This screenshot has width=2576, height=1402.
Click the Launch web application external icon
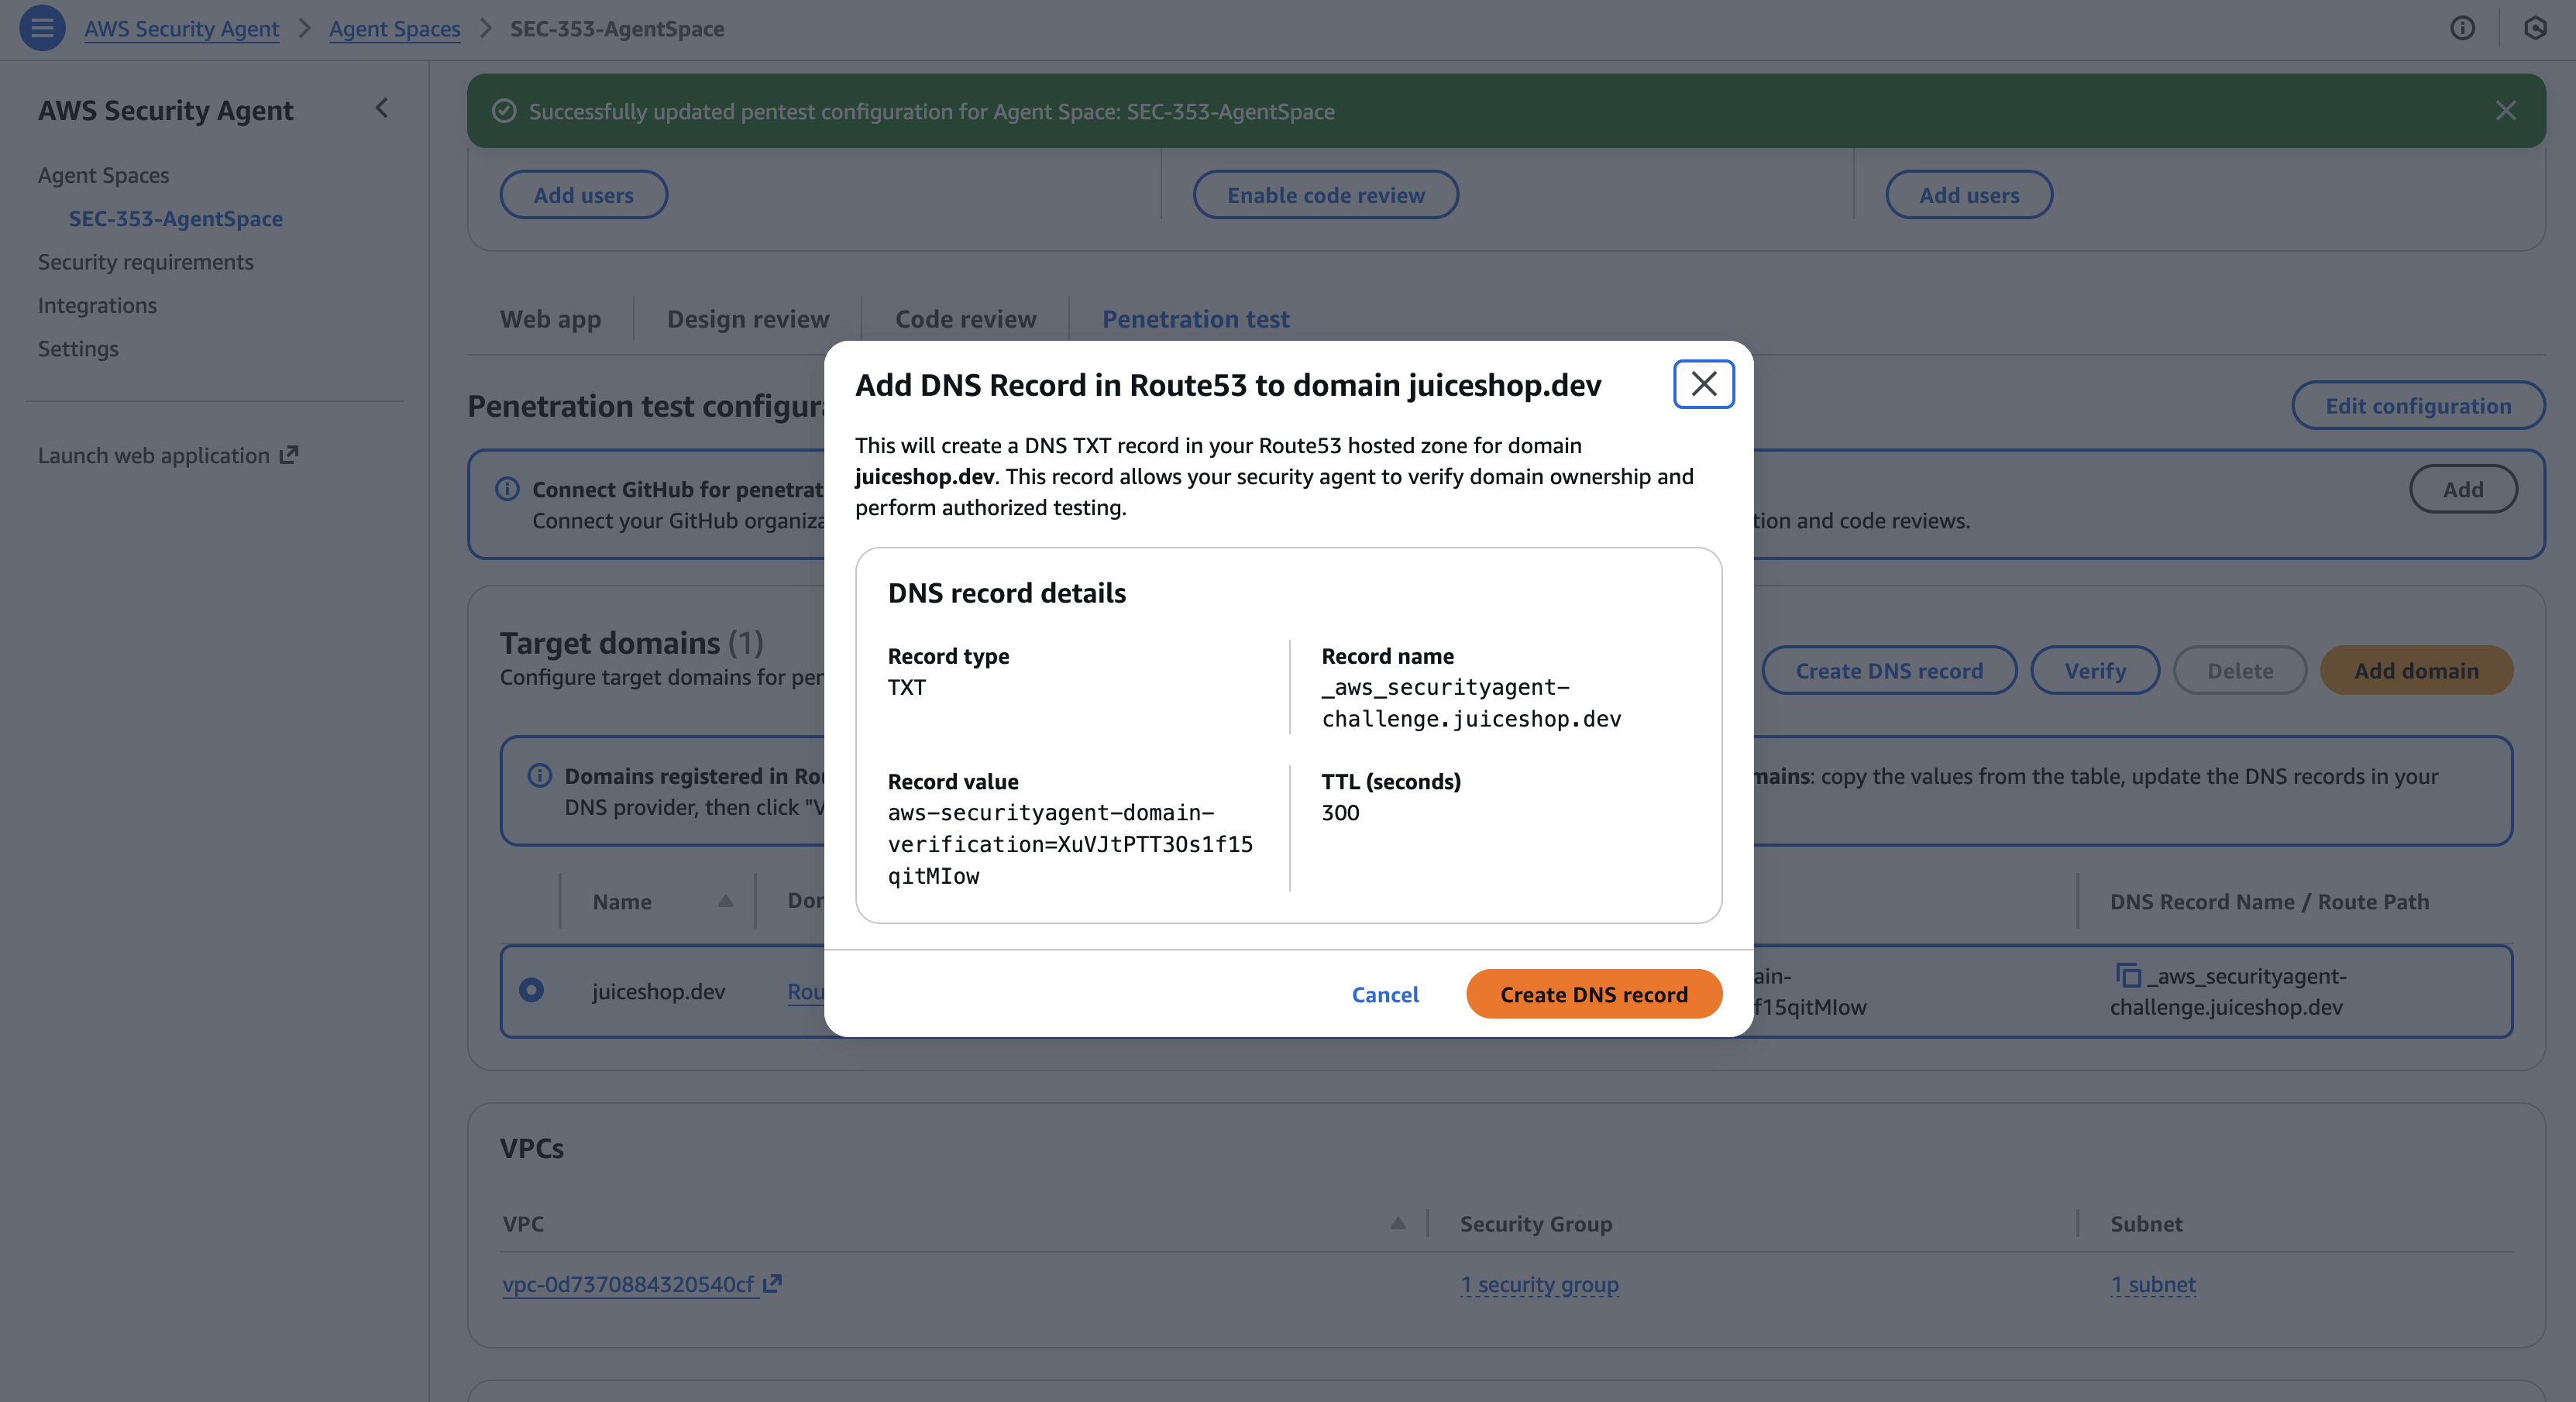tap(289, 455)
